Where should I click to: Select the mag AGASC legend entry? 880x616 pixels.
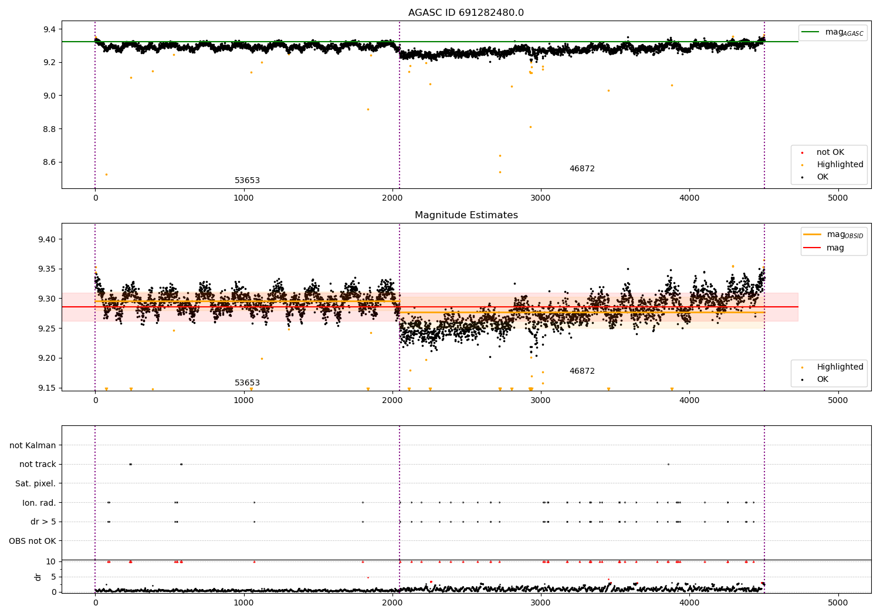pyautogui.click(x=832, y=32)
